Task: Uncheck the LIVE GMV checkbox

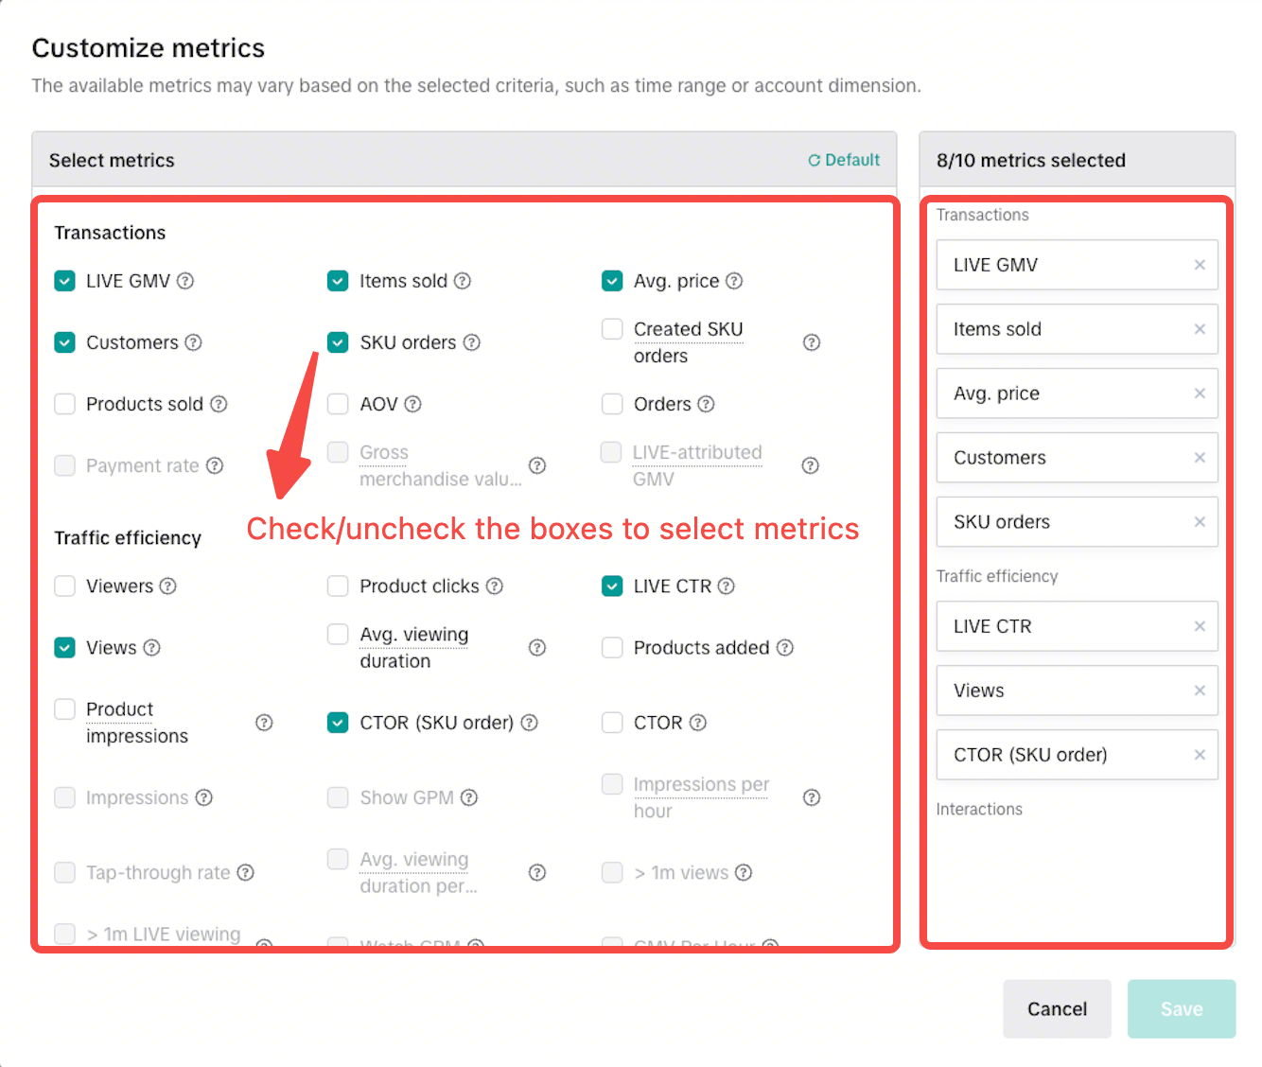Action: [64, 281]
